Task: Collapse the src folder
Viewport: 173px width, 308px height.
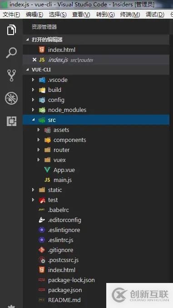Action: [x=96, y=120]
